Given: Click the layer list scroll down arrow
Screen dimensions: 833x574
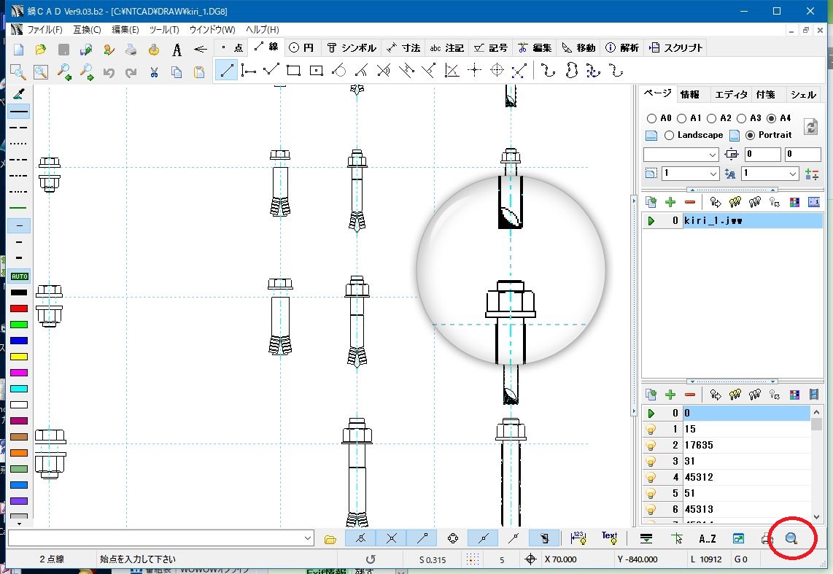Looking at the screenshot, I should [816, 516].
